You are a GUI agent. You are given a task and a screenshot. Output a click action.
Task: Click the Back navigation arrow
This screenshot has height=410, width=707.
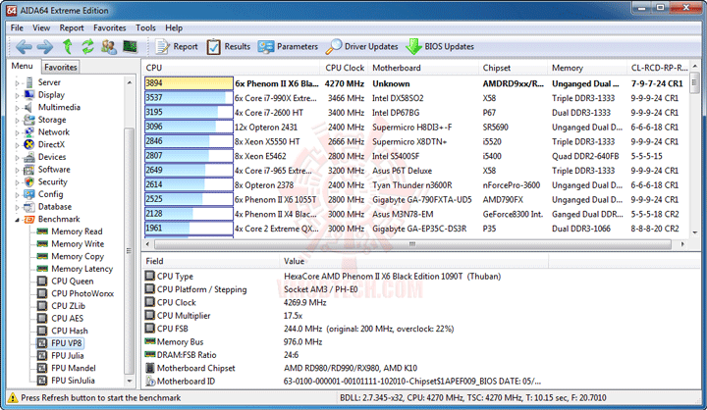coord(24,46)
